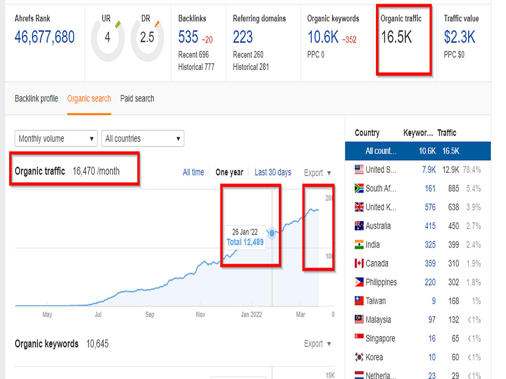
Task: Click the 26 Jan '22 chart data point
Action: click(x=272, y=232)
